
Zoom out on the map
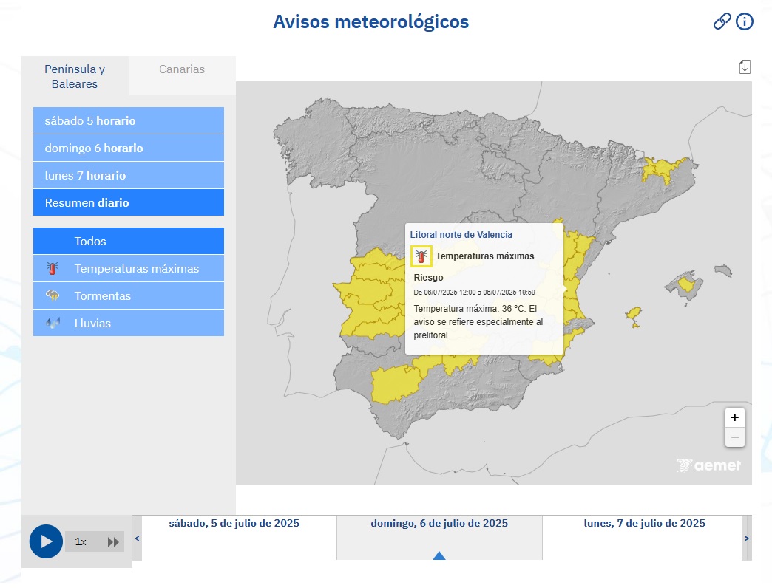click(x=734, y=437)
